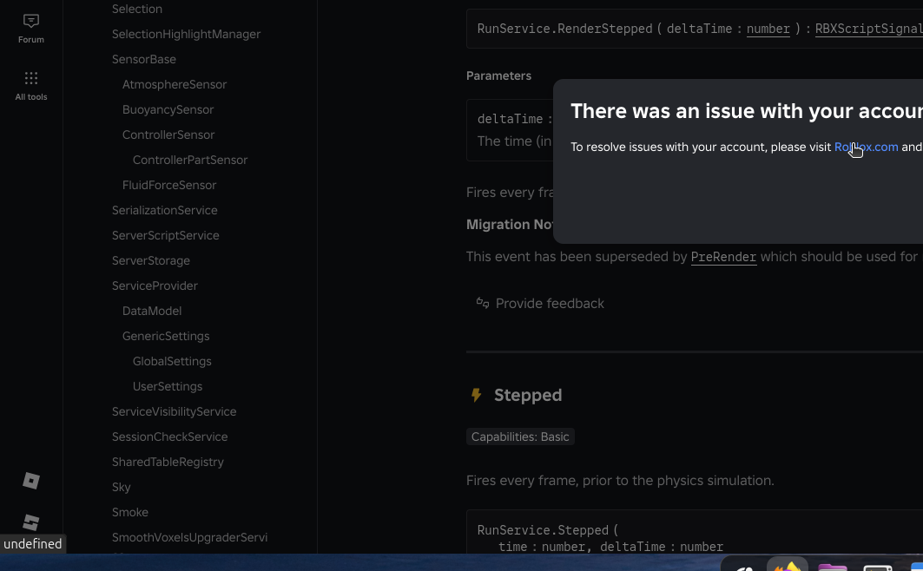Open ServiceVisibilityService page
Viewport: 923px width, 571px height.
pyautogui.click(x=175, y=411)
